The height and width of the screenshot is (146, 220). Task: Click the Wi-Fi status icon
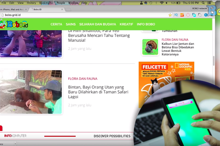coord(162,3)
